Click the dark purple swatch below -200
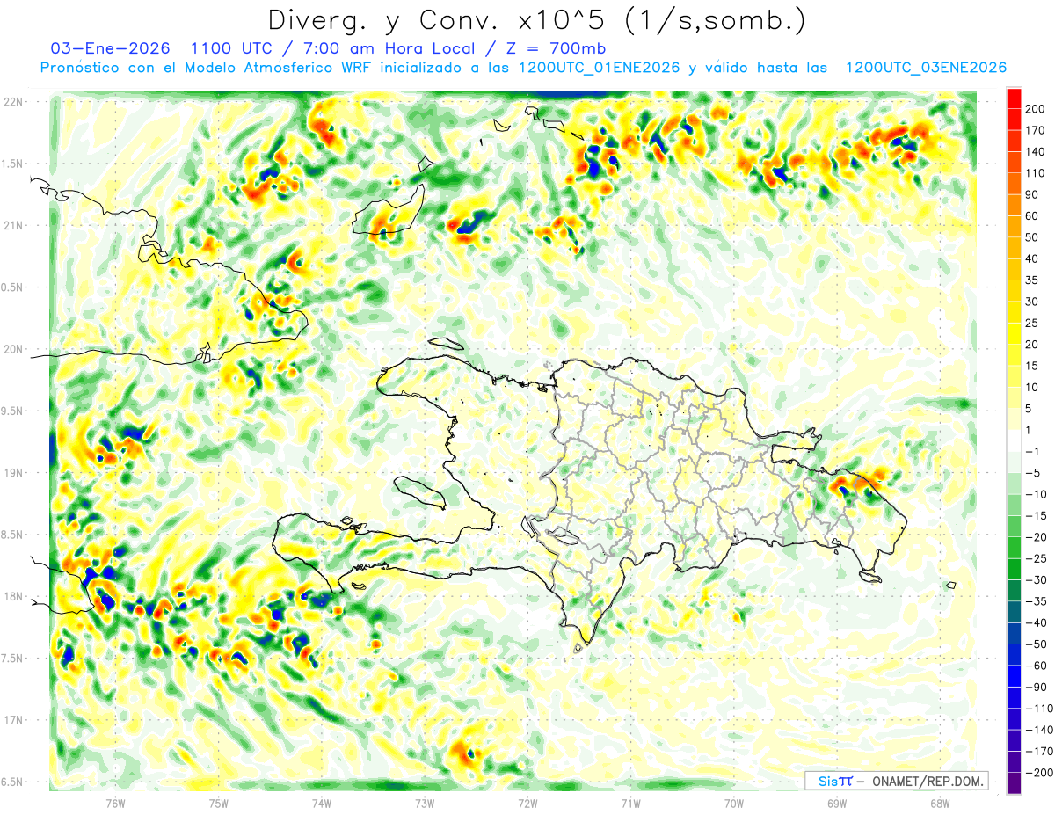This screenshot has height=815, width=1055. coord(1014,782)
